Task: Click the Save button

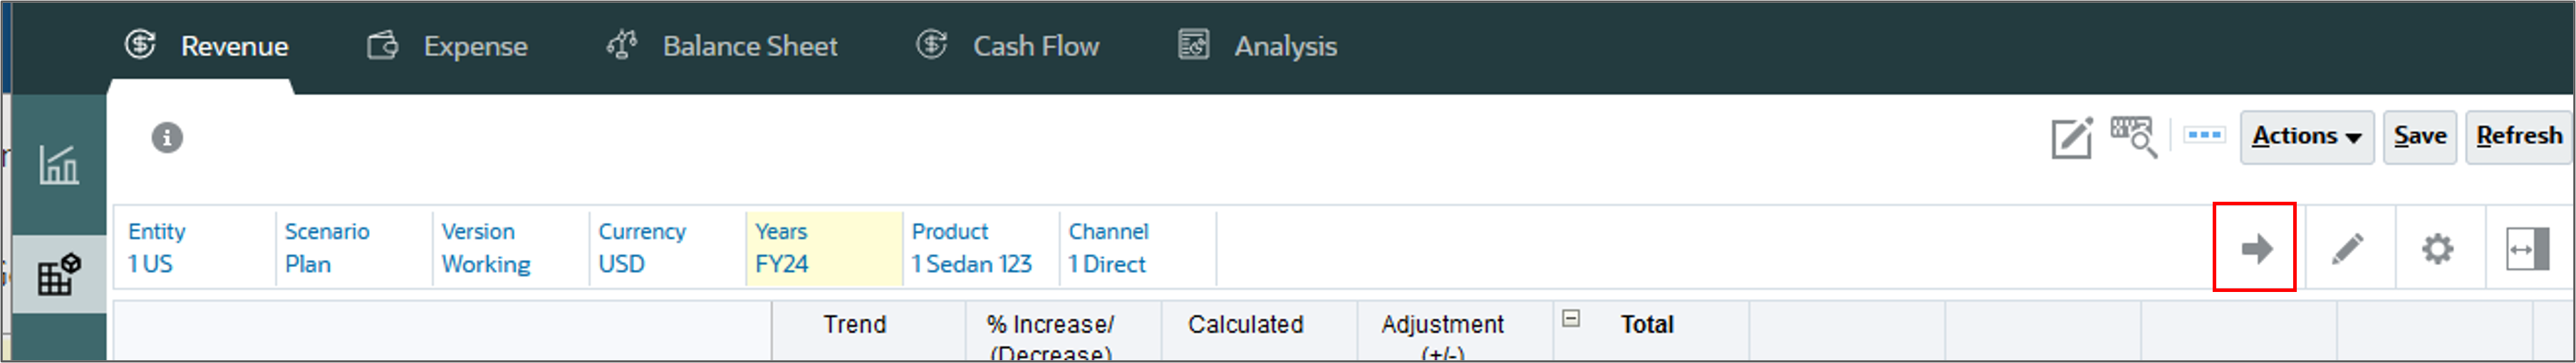Action: [2419, 136]
